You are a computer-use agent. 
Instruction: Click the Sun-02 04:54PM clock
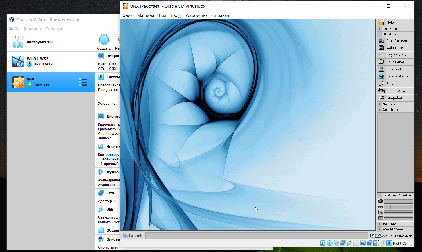(x=399, y=236)
